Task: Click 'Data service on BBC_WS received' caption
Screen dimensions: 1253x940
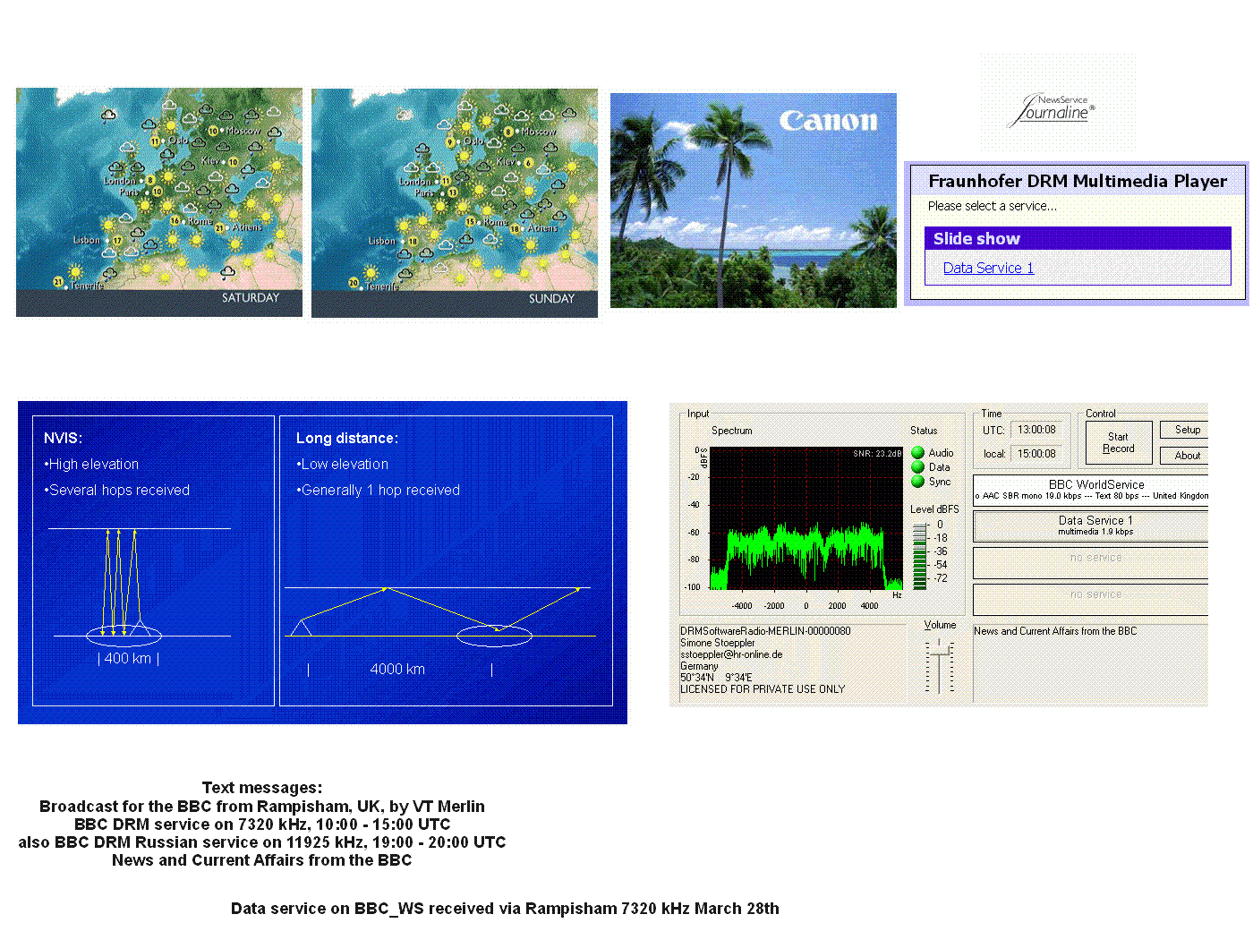Action: [x=505, y=909]
